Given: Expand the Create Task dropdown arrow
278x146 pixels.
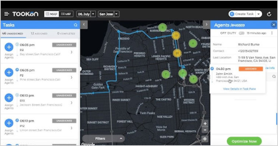Looking at the screenshot, I should (x=259, y=14).
